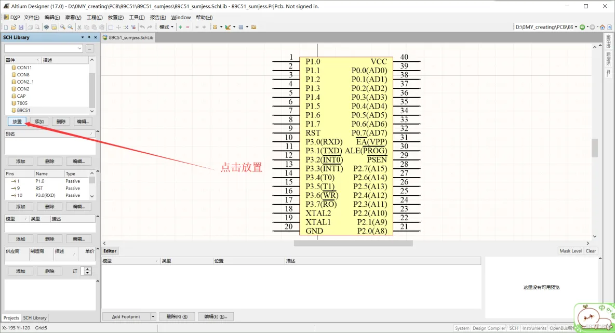Open the component filter combo box dropdown
The image size is (615, 333).
pyautogui.click(x=79, y=48)
